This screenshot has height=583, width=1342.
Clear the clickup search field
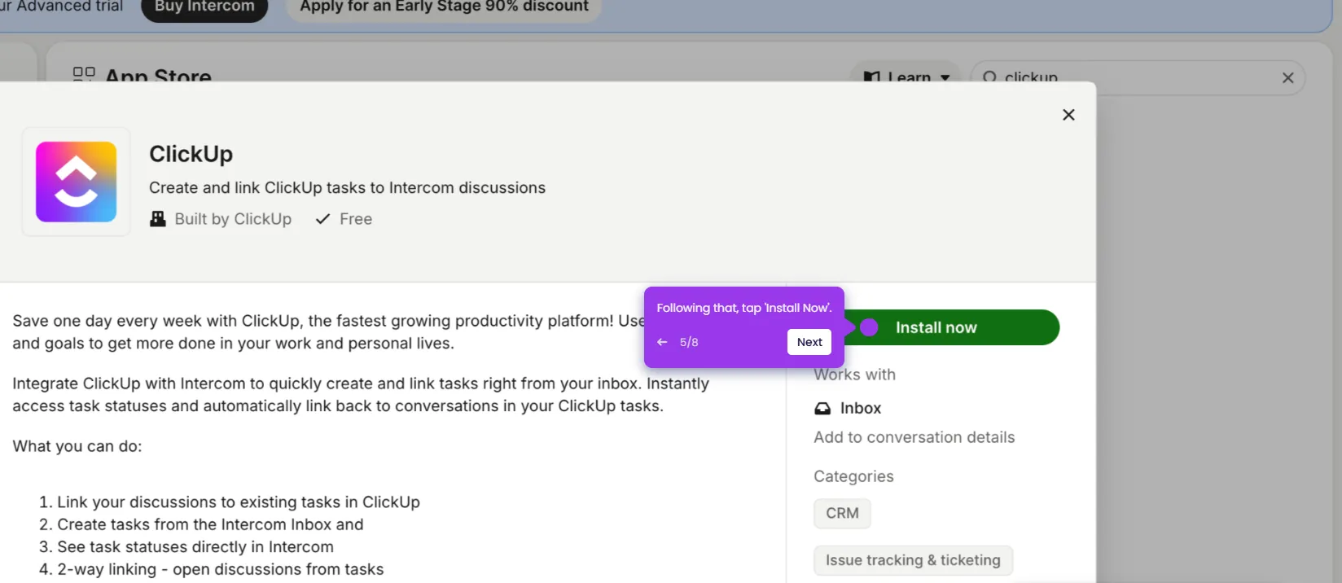pyautogui.click(x=1287, y=78)
